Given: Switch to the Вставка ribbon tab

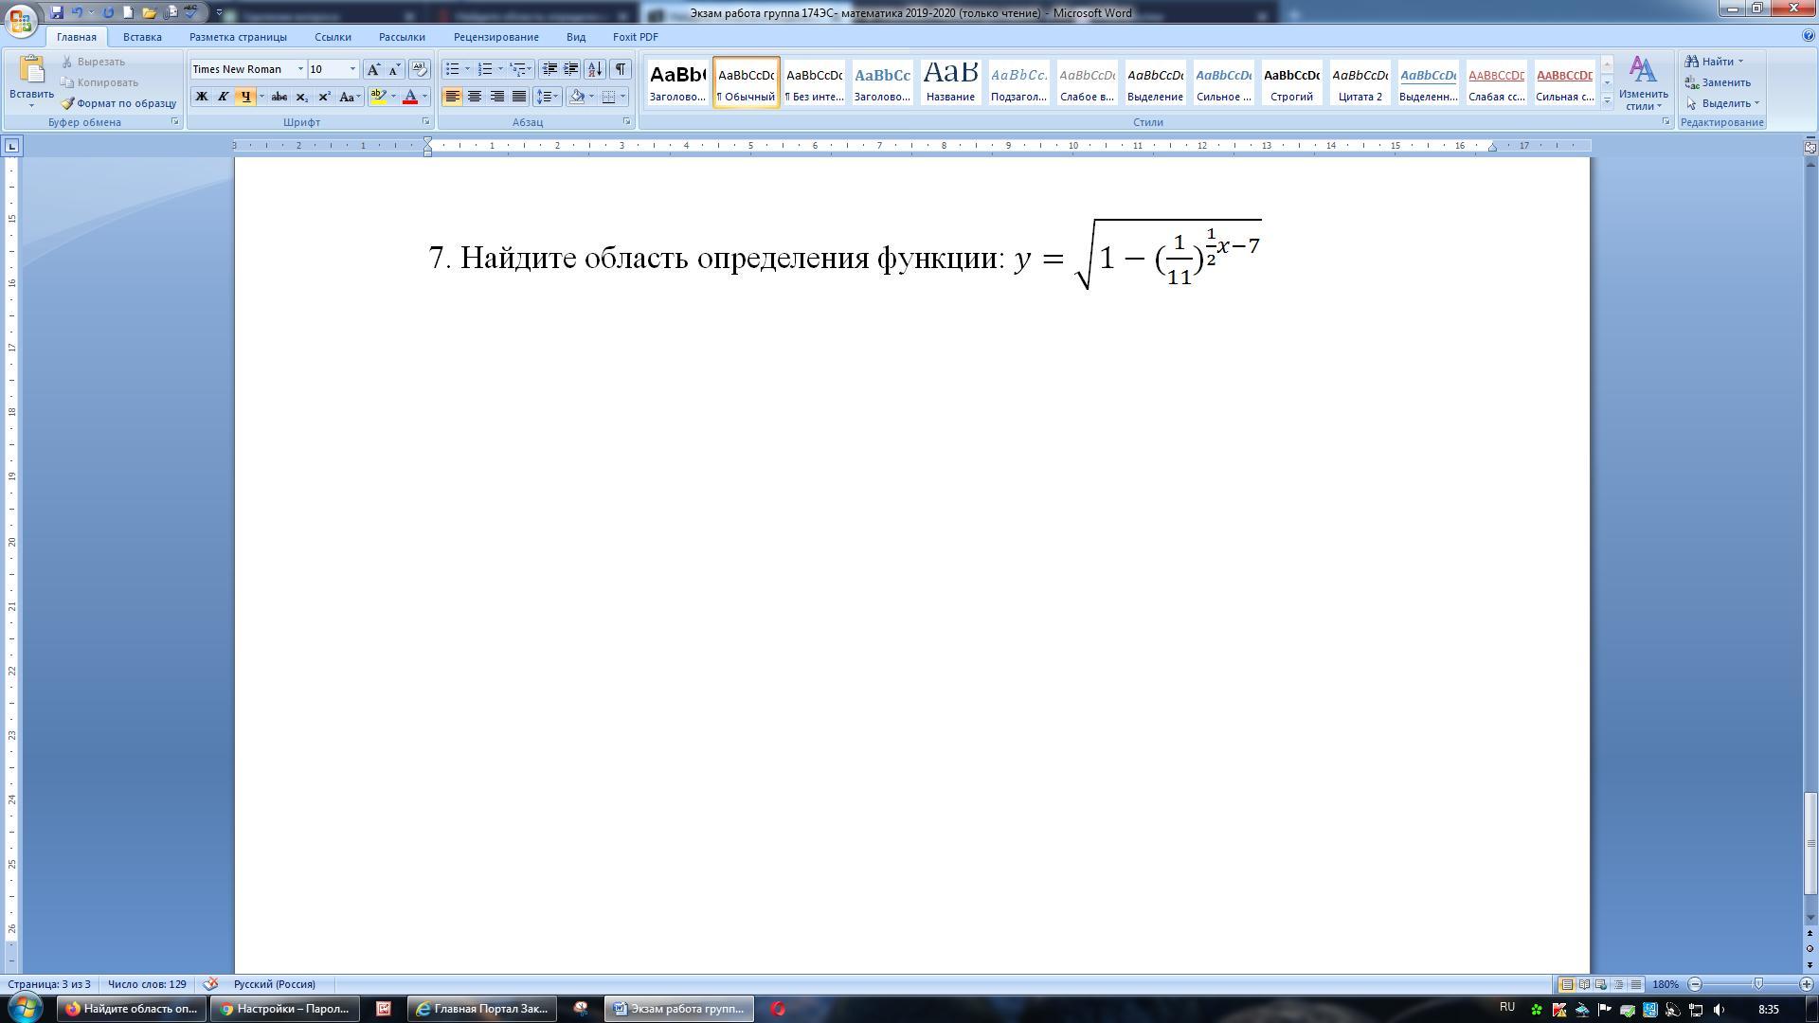Looking at the screenshot, I should (142, 37).
